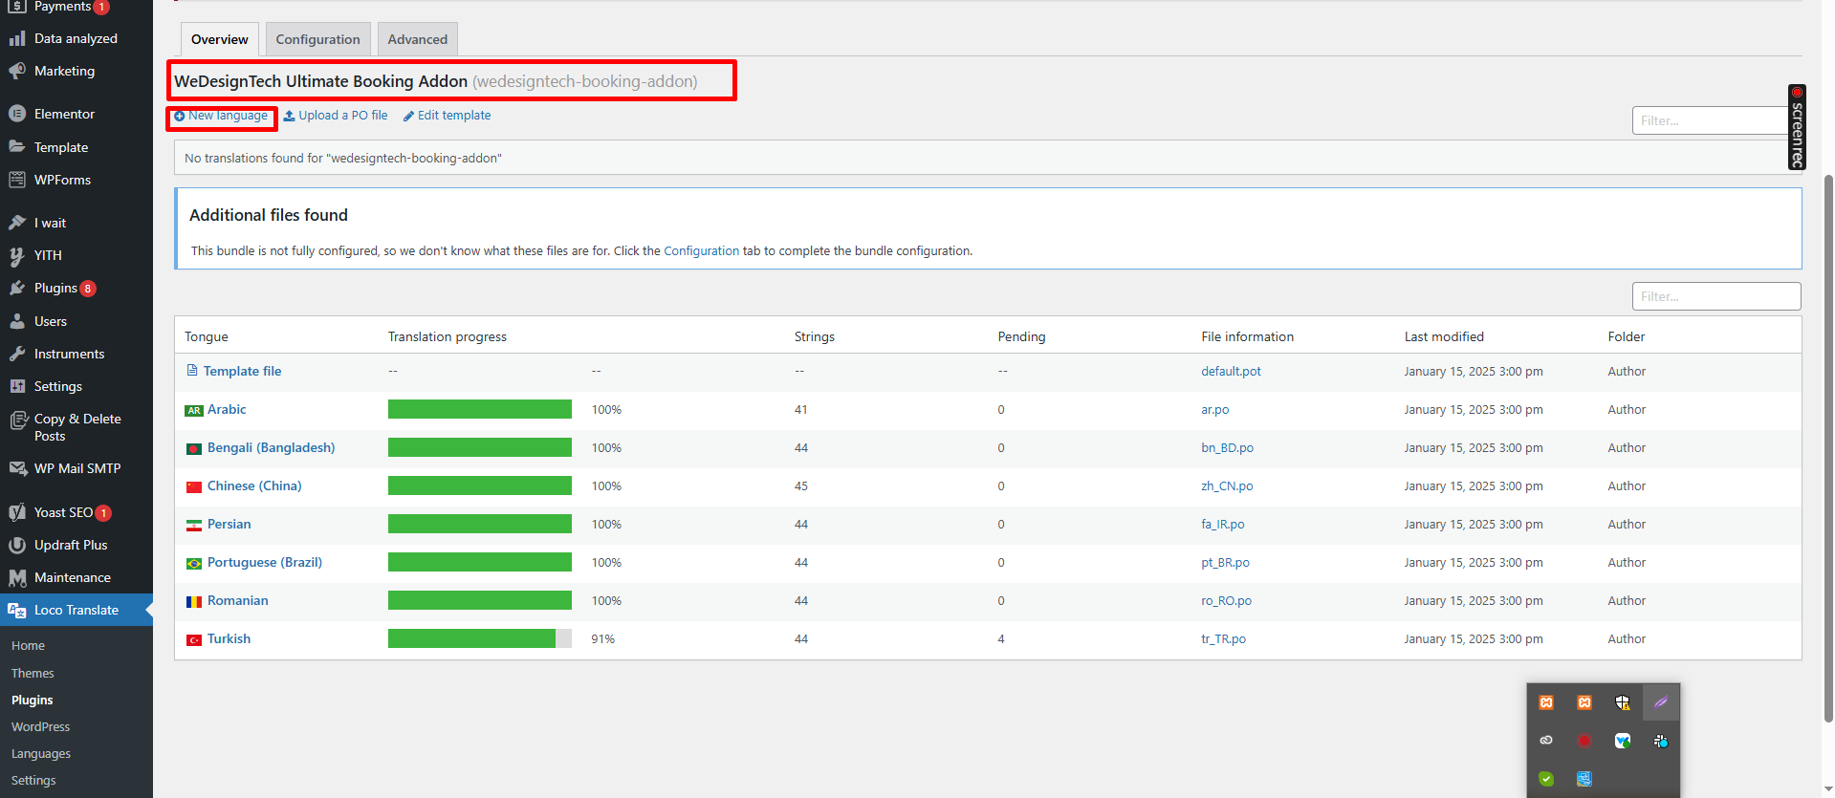This screenshot has height=798, width=1835.
Task: Sort by Last modified column header
Action: point(1444,336)
